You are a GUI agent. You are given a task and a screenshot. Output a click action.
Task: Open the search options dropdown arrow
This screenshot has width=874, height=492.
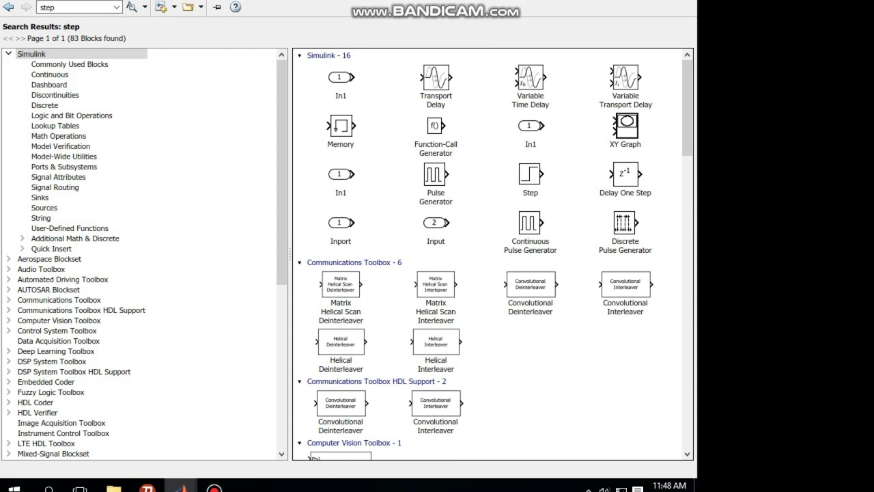click(143, 7)
